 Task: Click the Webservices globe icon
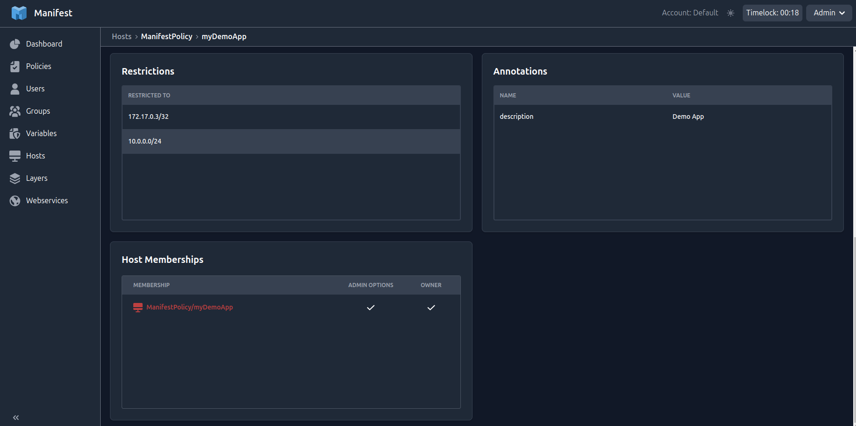pos(15,200)
